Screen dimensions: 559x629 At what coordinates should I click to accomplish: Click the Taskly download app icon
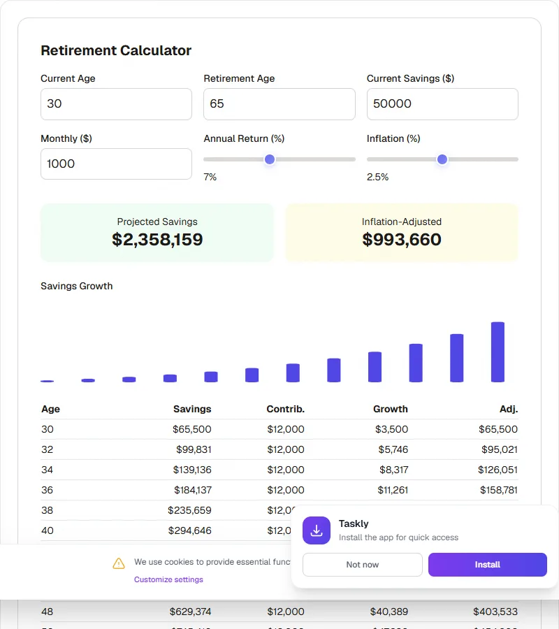pyautogui.click(x=317, y=530)
